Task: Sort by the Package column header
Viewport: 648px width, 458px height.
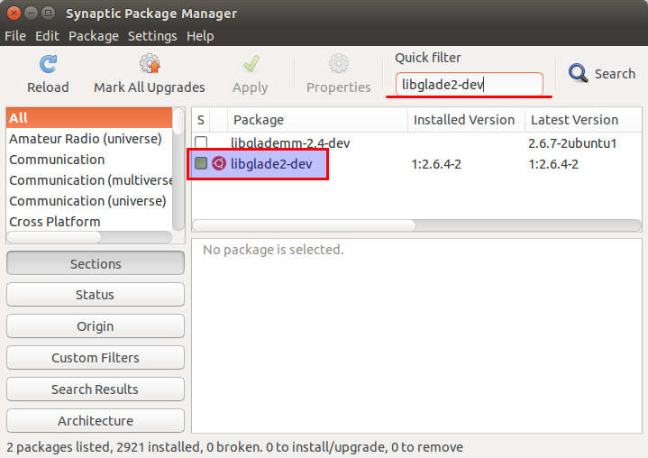Action: pos(317,120)
